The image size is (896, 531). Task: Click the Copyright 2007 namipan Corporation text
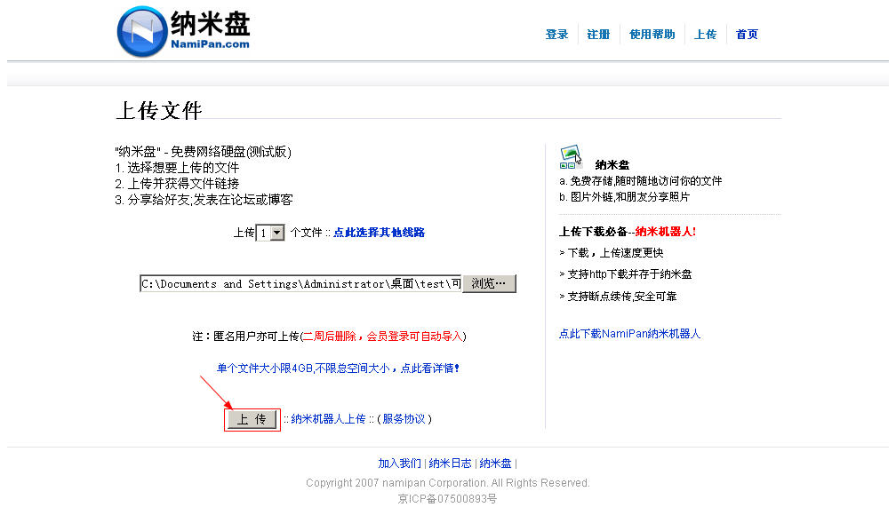click(x=447, y=483)
